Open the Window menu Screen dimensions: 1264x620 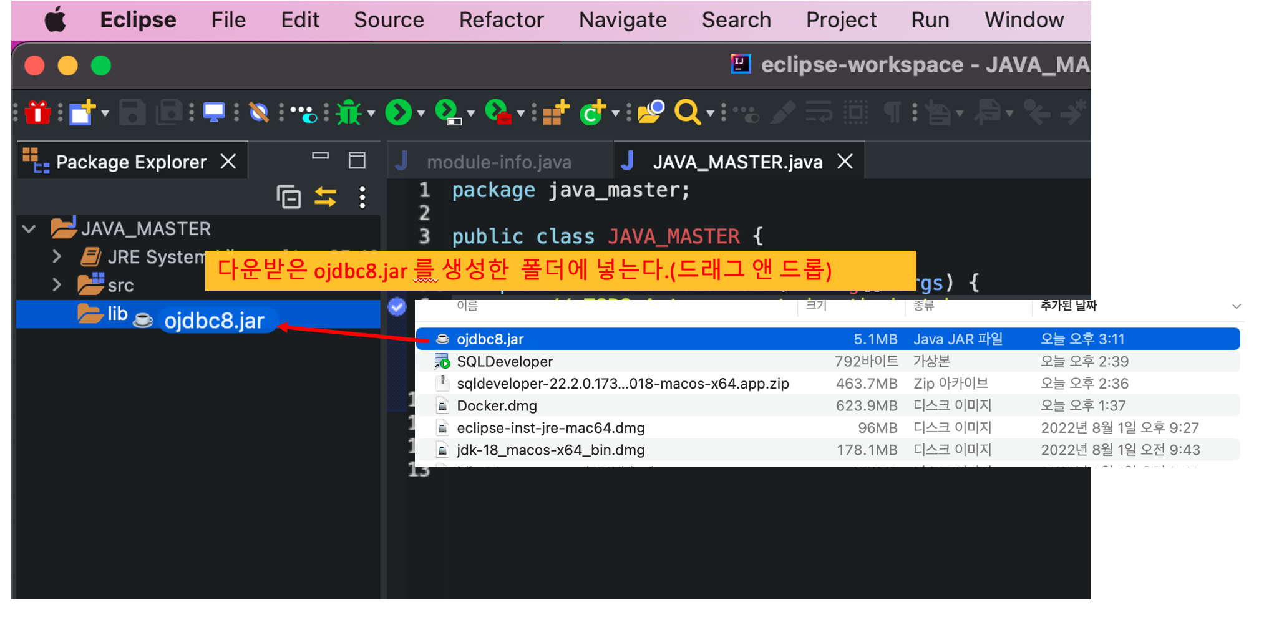click(x=1024, y=20)
